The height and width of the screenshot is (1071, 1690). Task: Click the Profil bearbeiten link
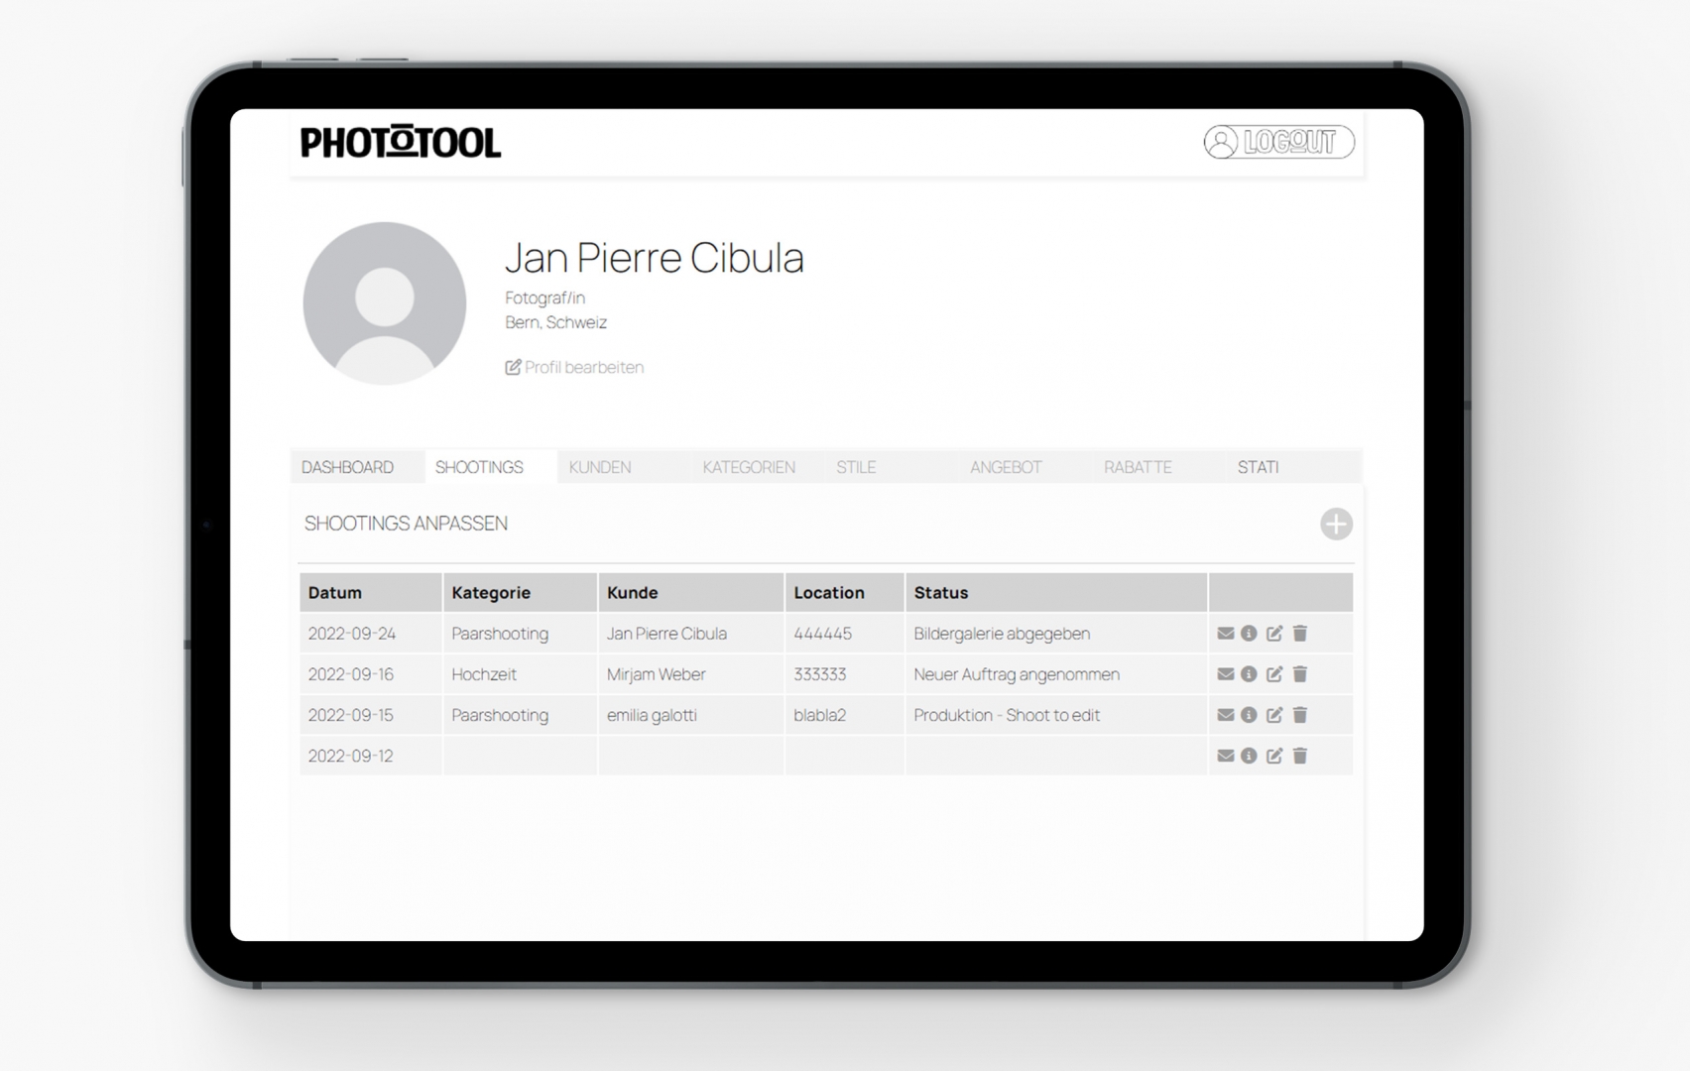tap(575, 367)
